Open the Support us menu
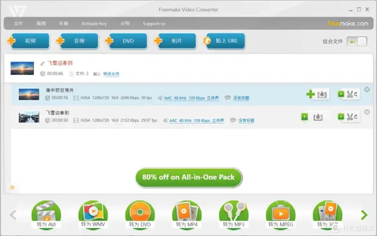 pyautogui.click(x=154, y=24)
